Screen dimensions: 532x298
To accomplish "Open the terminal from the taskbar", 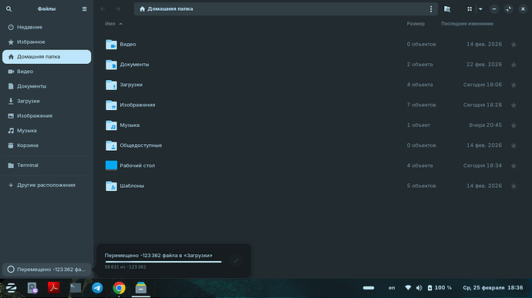I will [76, 288].
